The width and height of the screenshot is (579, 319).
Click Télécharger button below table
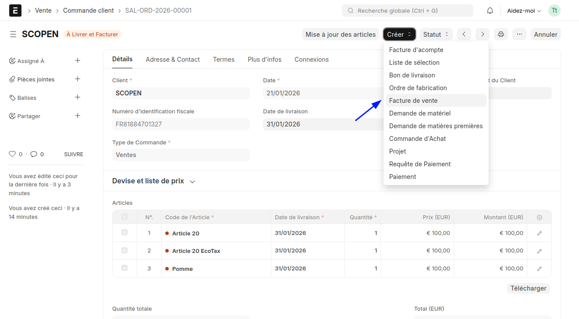(529, 288)
